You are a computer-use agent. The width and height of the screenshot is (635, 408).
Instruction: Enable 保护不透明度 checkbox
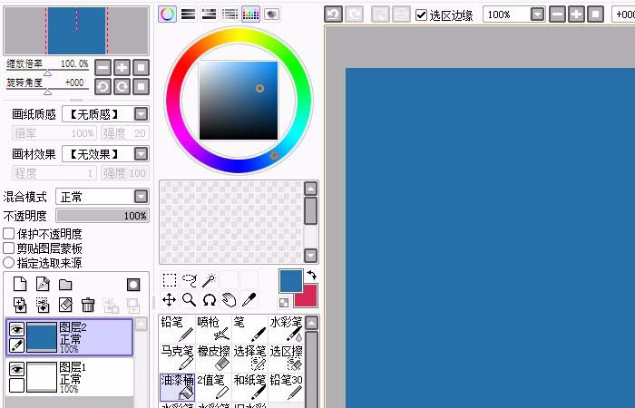point(9,234)
